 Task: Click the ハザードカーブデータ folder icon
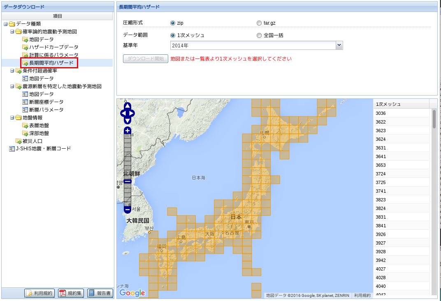[25, 47]
